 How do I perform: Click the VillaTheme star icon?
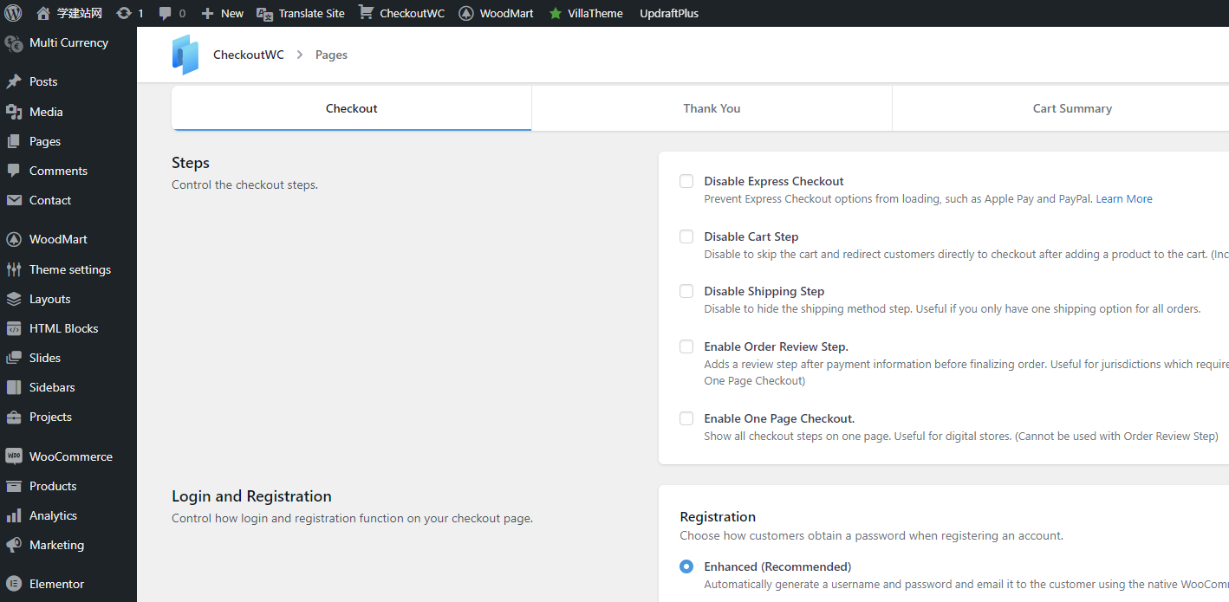pyautogui.click(x=556, y=13)
